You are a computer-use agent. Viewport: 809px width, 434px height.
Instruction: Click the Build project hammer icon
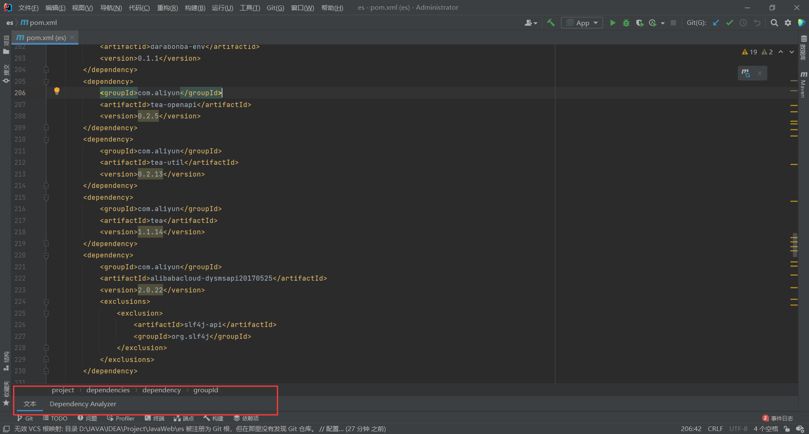point(551,23)
